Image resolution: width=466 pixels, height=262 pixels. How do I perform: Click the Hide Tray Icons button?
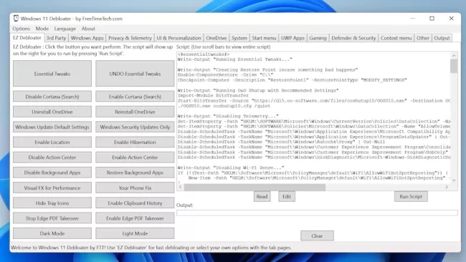tap(52, 203)
